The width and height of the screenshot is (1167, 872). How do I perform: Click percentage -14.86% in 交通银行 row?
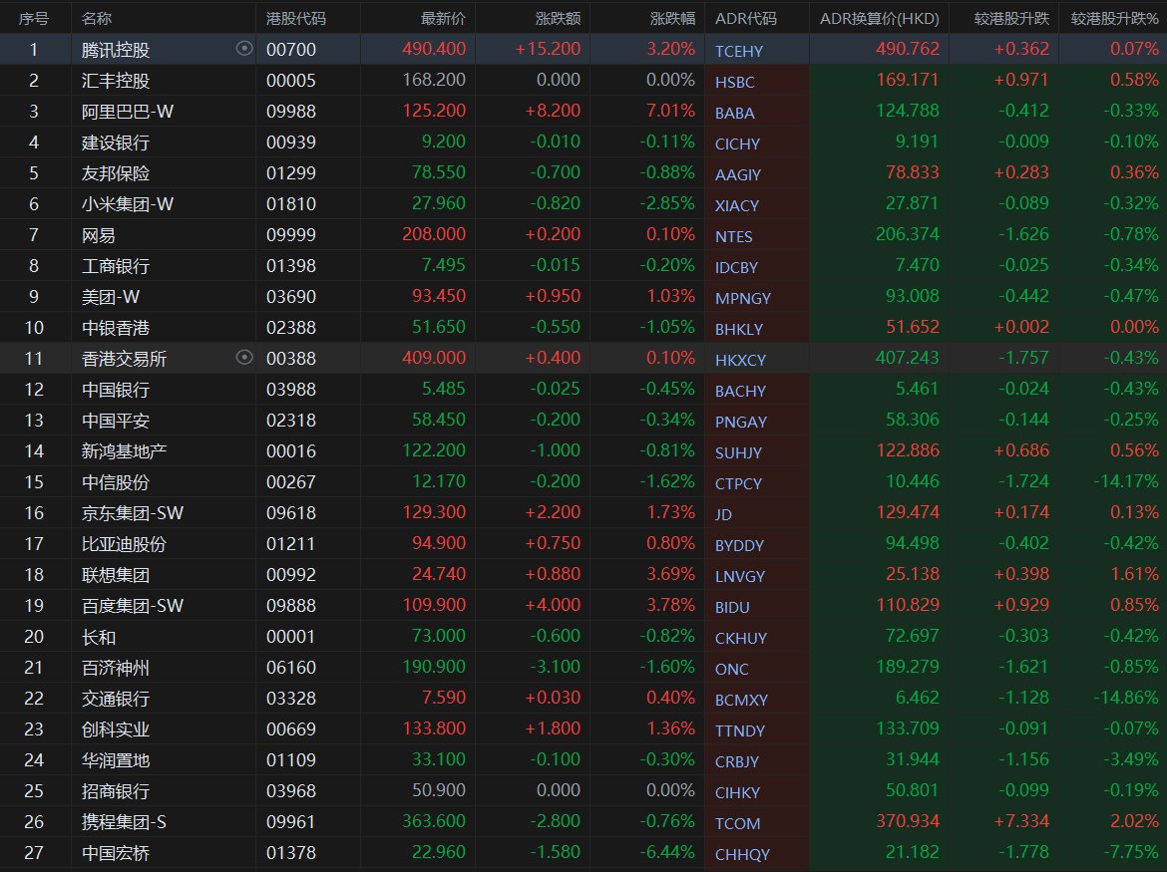[x=1126, y=698]
